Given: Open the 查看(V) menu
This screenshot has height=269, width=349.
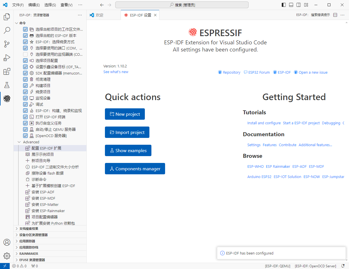Looking at the screenshot, I should pyautogui.click(x=67, y=5).
